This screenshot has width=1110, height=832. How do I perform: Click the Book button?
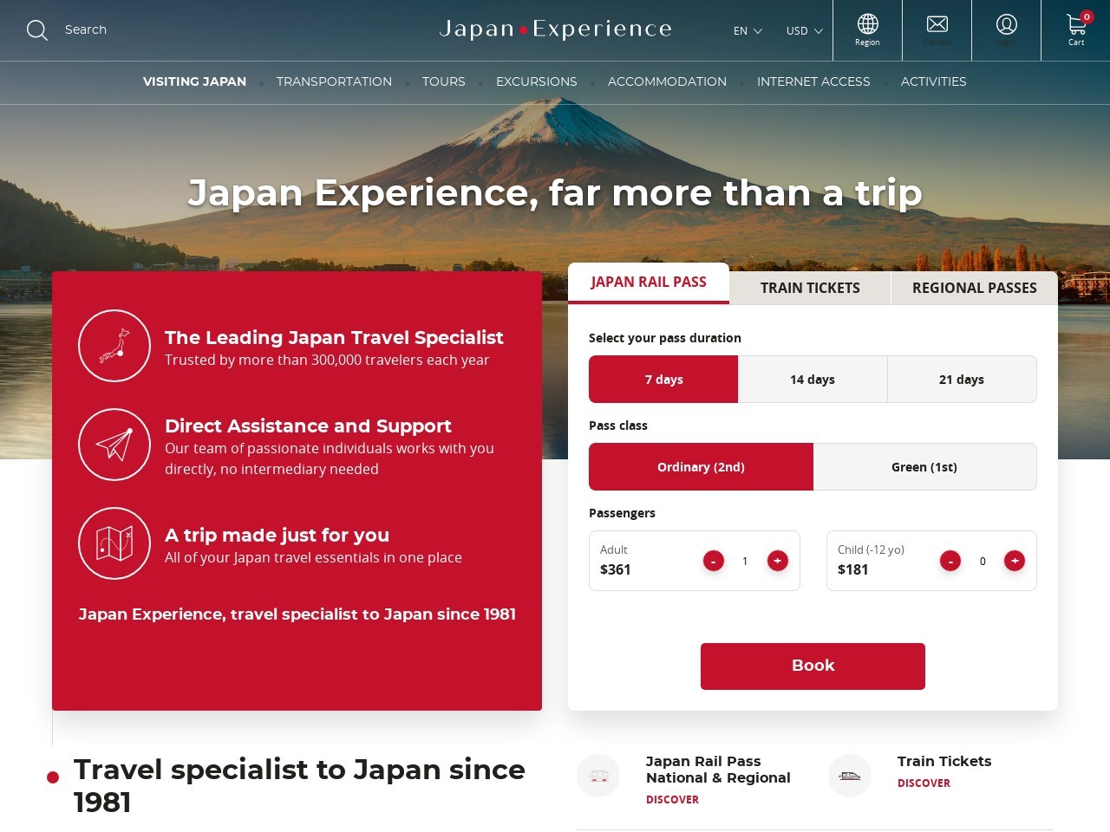pos(813,666)
